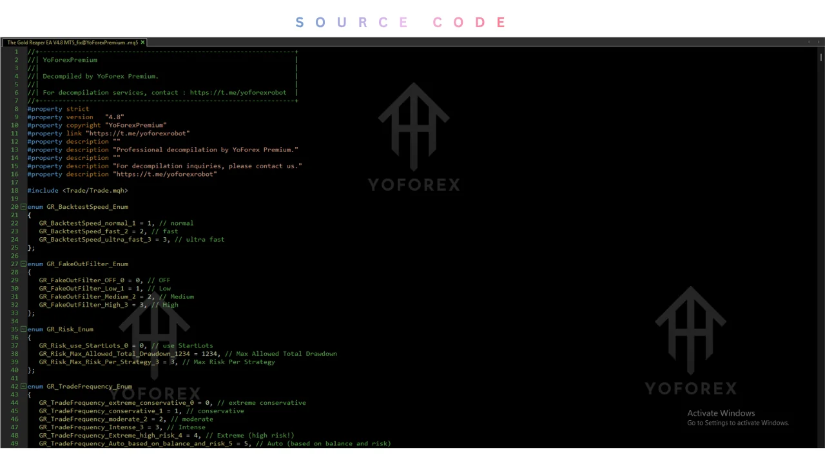Screen dimensions: 825x464
Task: Click the GR_FakeOutFilter_OFF_0 entry
Action: click(81, 280)
